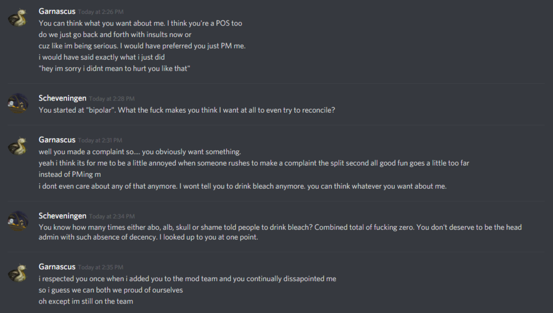Select the "Today at 2:31 PM" timestamp
The height and width of the screenshot is (313, 553).
coord(100,140)
